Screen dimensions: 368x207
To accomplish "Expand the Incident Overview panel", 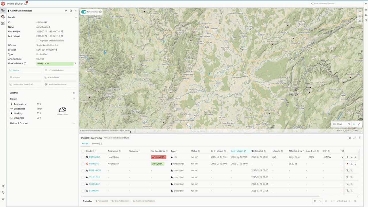I will coord(354,138).
